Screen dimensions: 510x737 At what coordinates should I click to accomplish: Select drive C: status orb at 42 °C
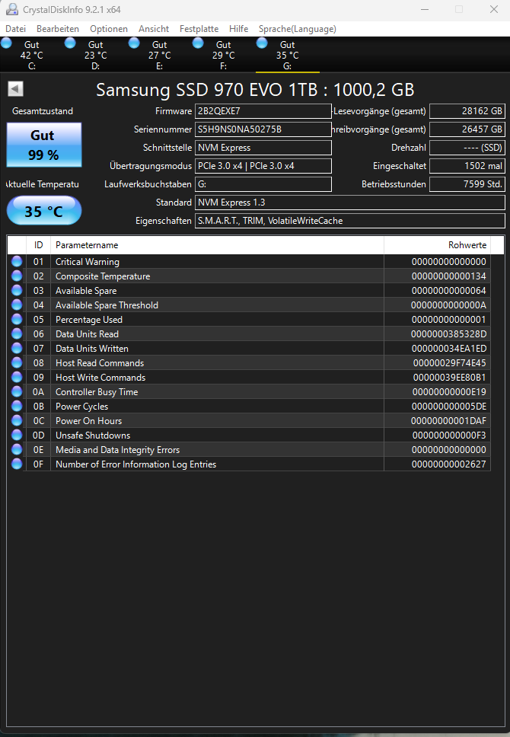[7, 43]
